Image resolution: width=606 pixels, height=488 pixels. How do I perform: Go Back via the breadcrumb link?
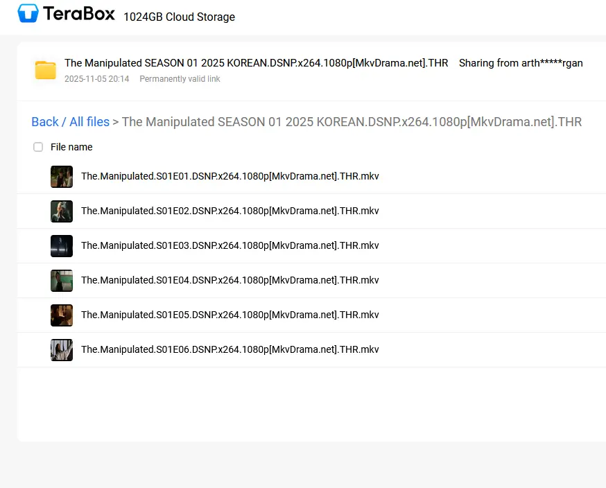(x=45, y=122)
